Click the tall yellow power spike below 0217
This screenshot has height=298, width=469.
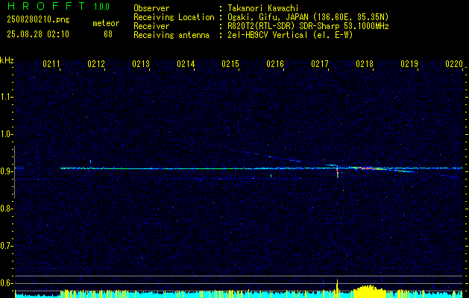337,288
